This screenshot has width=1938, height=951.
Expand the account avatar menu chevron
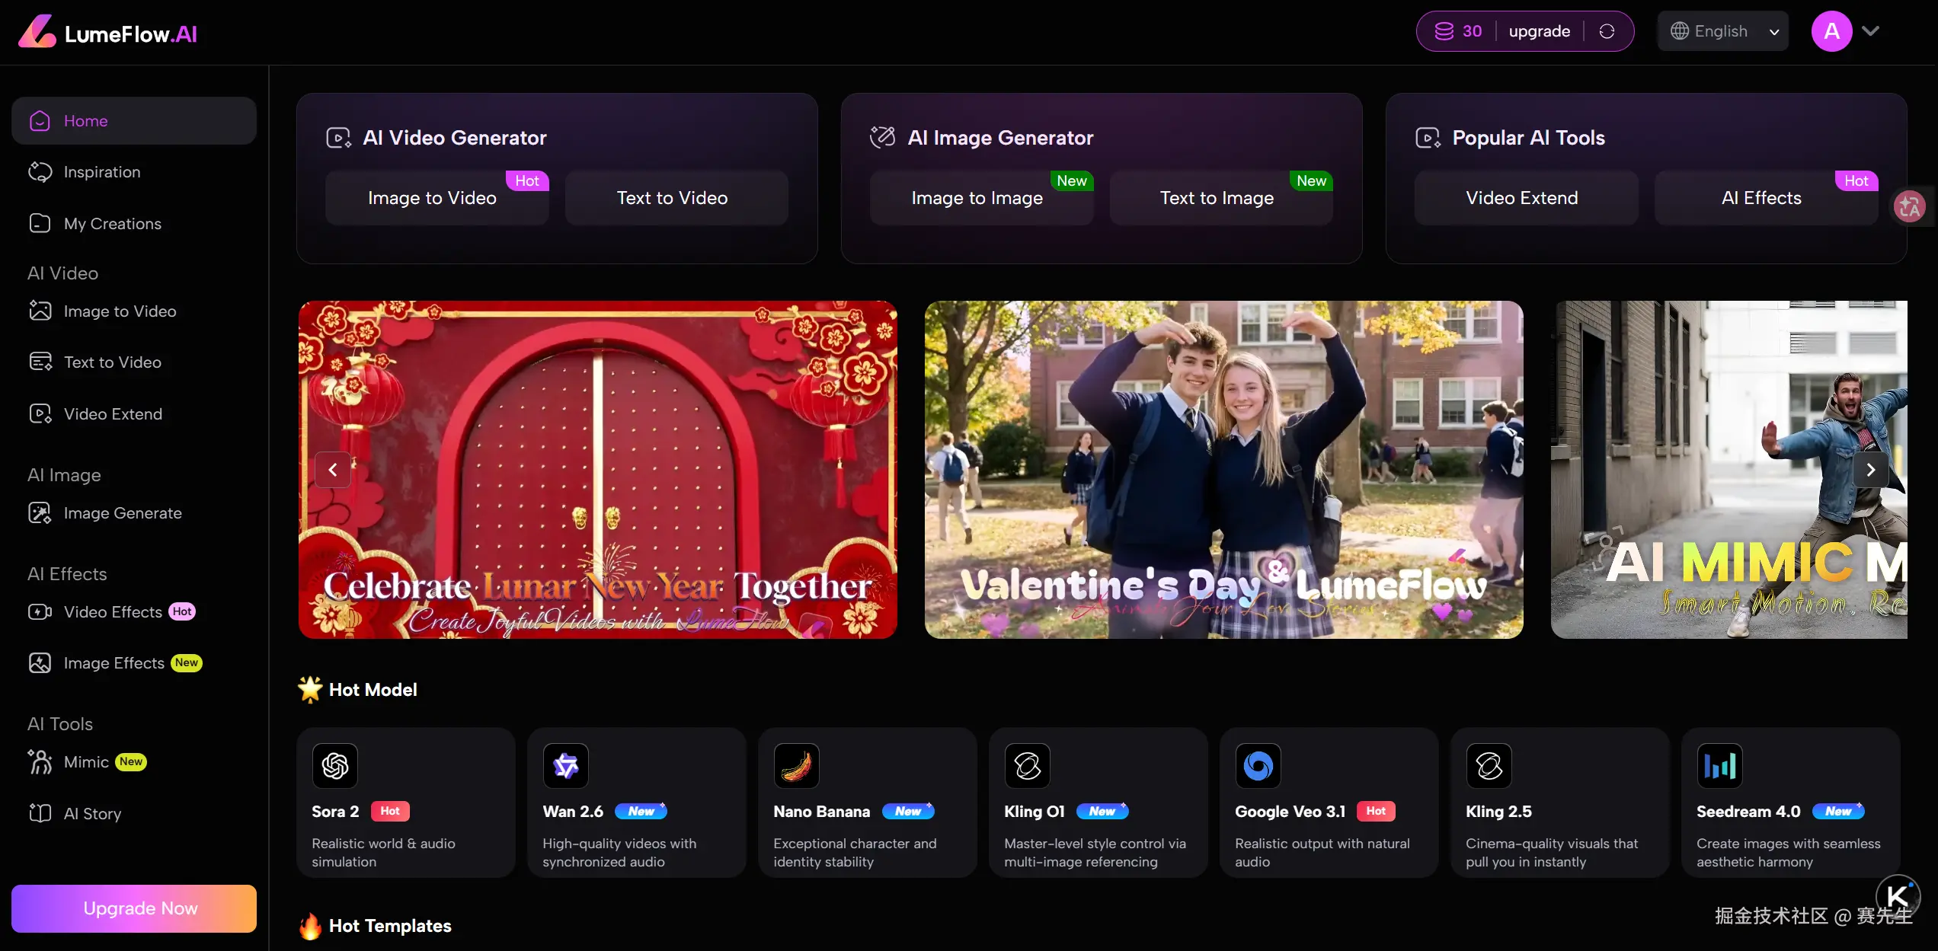click(1871, 31)
